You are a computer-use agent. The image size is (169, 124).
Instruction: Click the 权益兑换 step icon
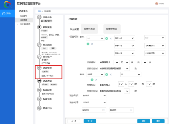tap(39, 99)
